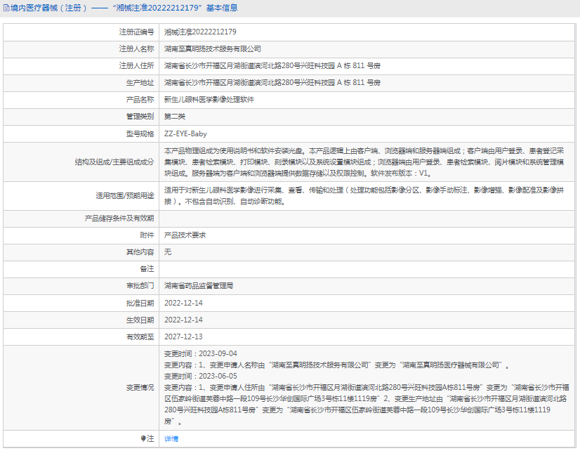Click the 适用范围/预期用途 row label

[124, 196]
